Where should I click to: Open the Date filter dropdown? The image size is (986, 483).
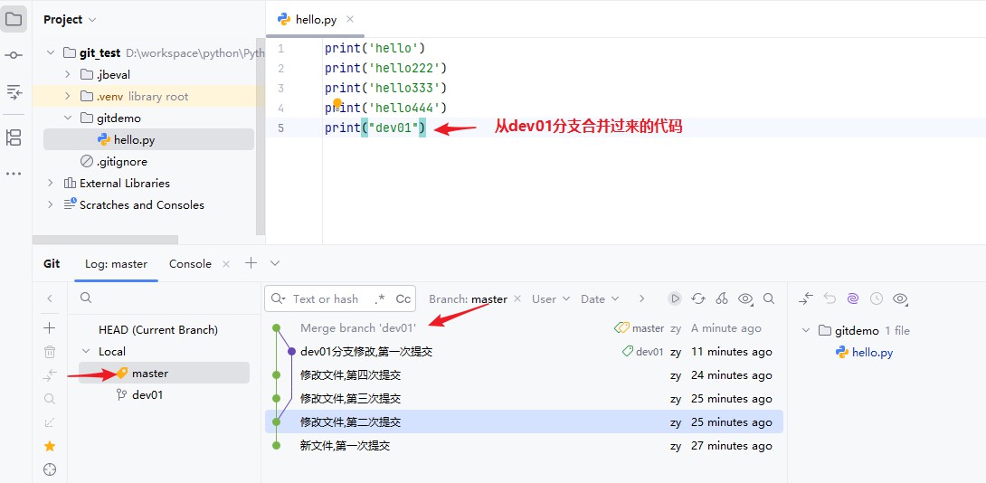(x=600, y=299)
